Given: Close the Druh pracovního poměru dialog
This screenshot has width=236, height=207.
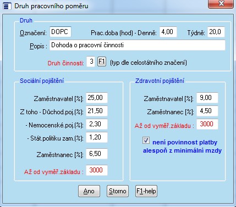Looking at the screenshot, I should pyautogui.click(x=221, y=4).
